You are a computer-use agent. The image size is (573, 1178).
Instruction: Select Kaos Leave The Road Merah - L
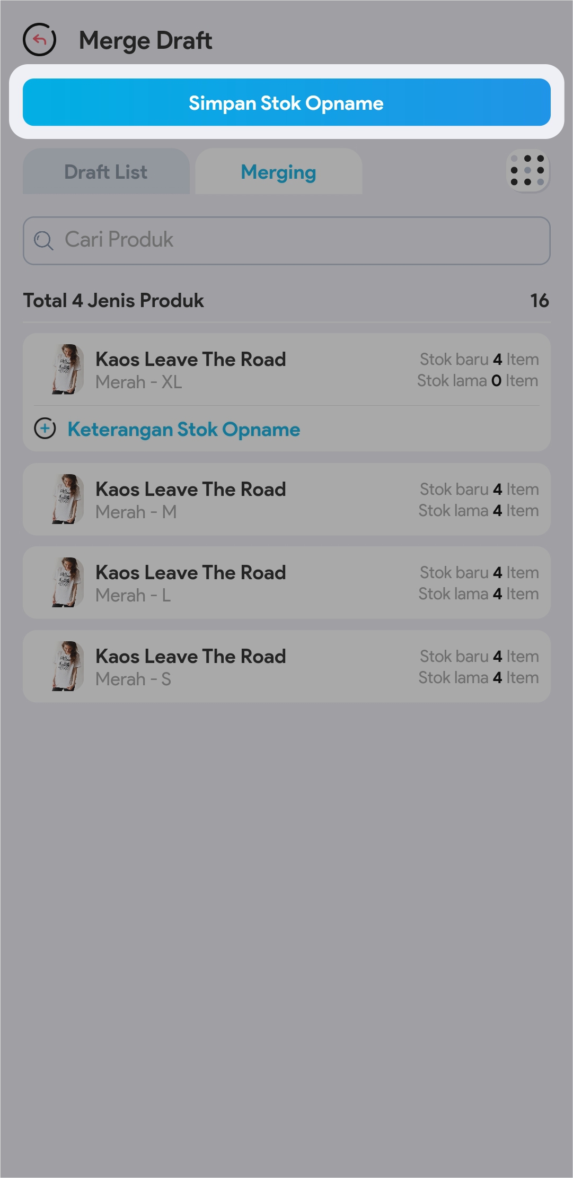click(191, 583)
